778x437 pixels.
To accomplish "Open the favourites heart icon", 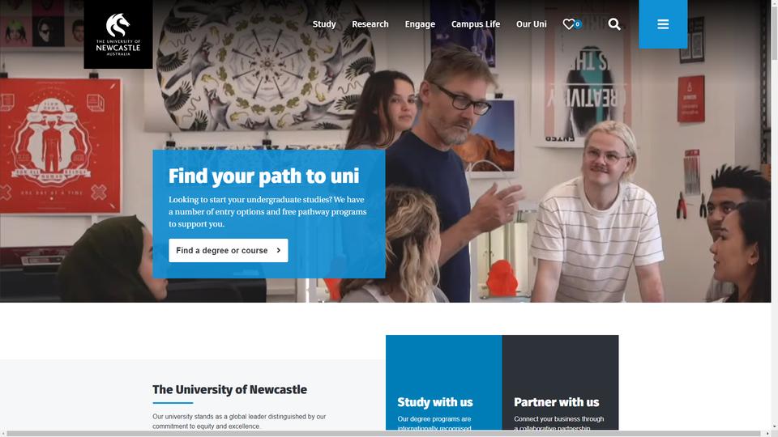I will coord(568,24).
